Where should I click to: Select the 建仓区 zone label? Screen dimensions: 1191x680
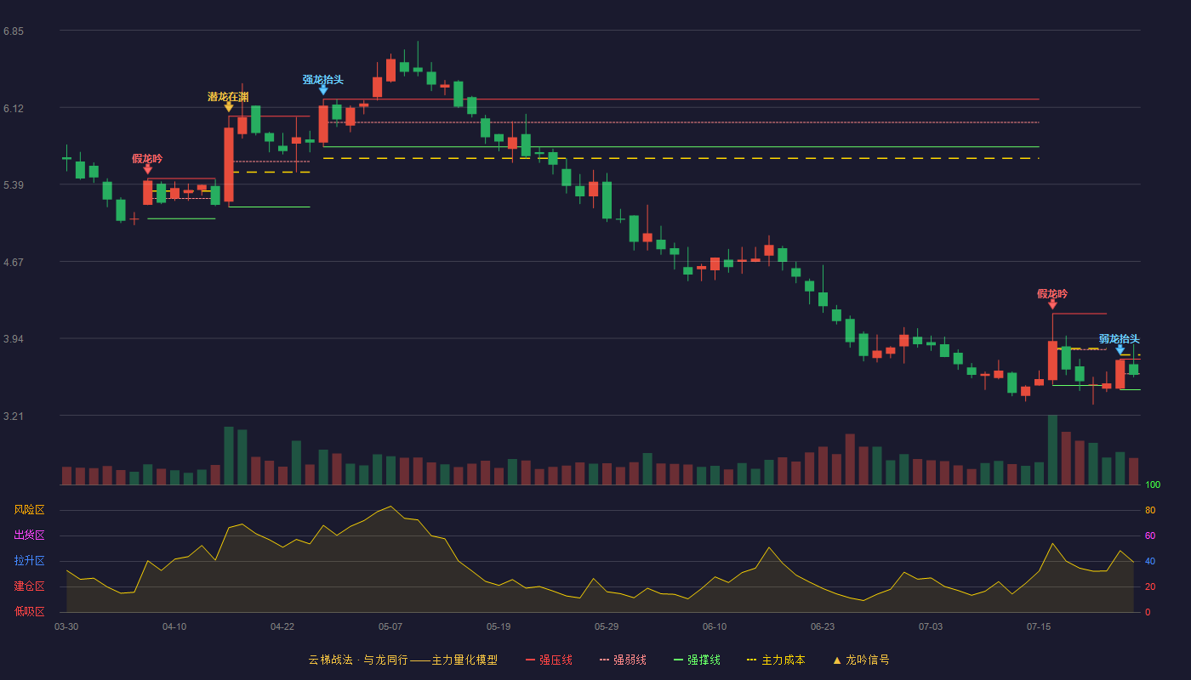(x=29, y=586)
